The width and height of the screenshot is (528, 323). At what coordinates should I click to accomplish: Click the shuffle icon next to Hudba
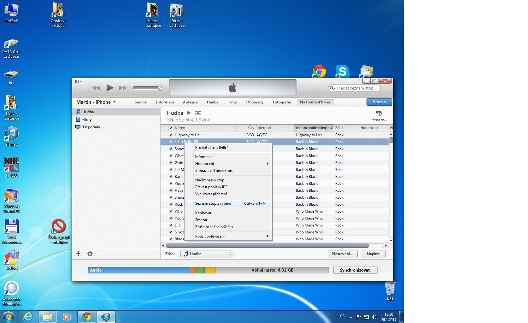(198, 113)
